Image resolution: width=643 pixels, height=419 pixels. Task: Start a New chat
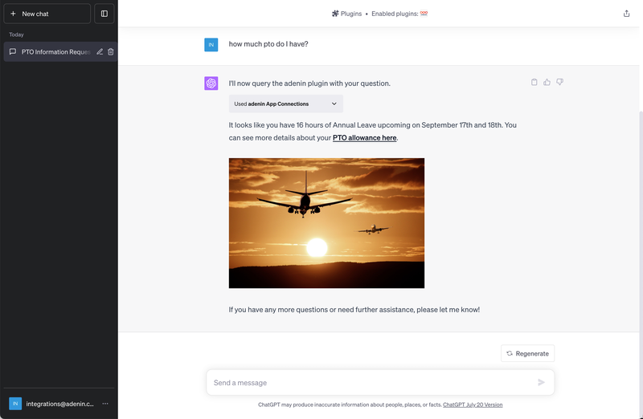pyautogui.click(x=47, y=14)
